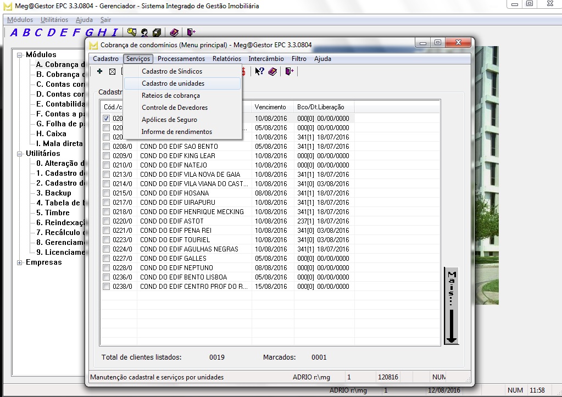Click module shortcut letter A in toolbar

point(14,32)
